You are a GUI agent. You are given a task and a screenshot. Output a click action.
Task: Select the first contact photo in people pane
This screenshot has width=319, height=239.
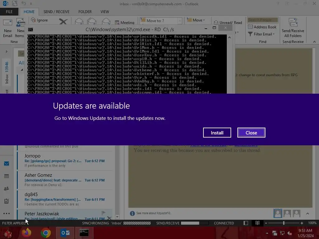(x=278, y=213)
